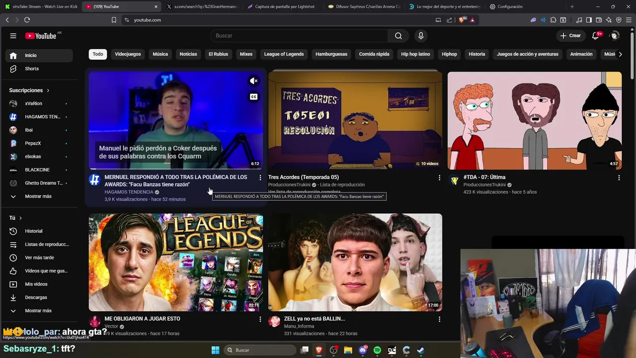Screen dimensions: 636x358
Task: Select the Todo filter chip
Action: [x=98, y=54]
